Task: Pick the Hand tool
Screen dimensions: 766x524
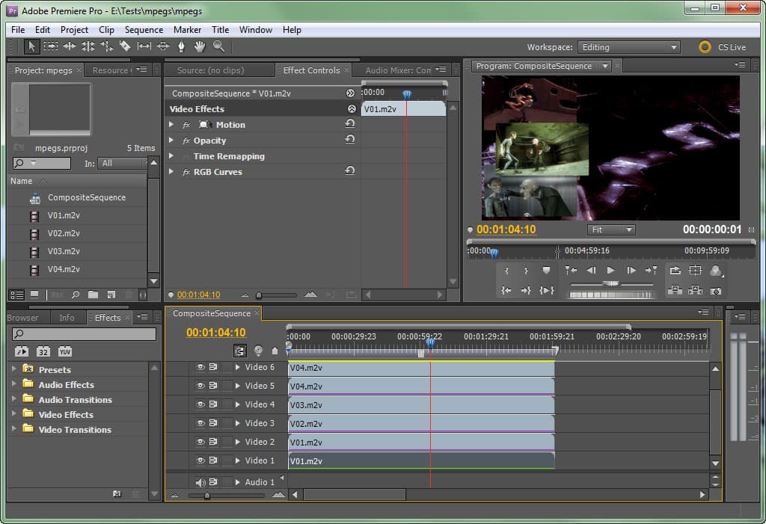Action: 200,46
